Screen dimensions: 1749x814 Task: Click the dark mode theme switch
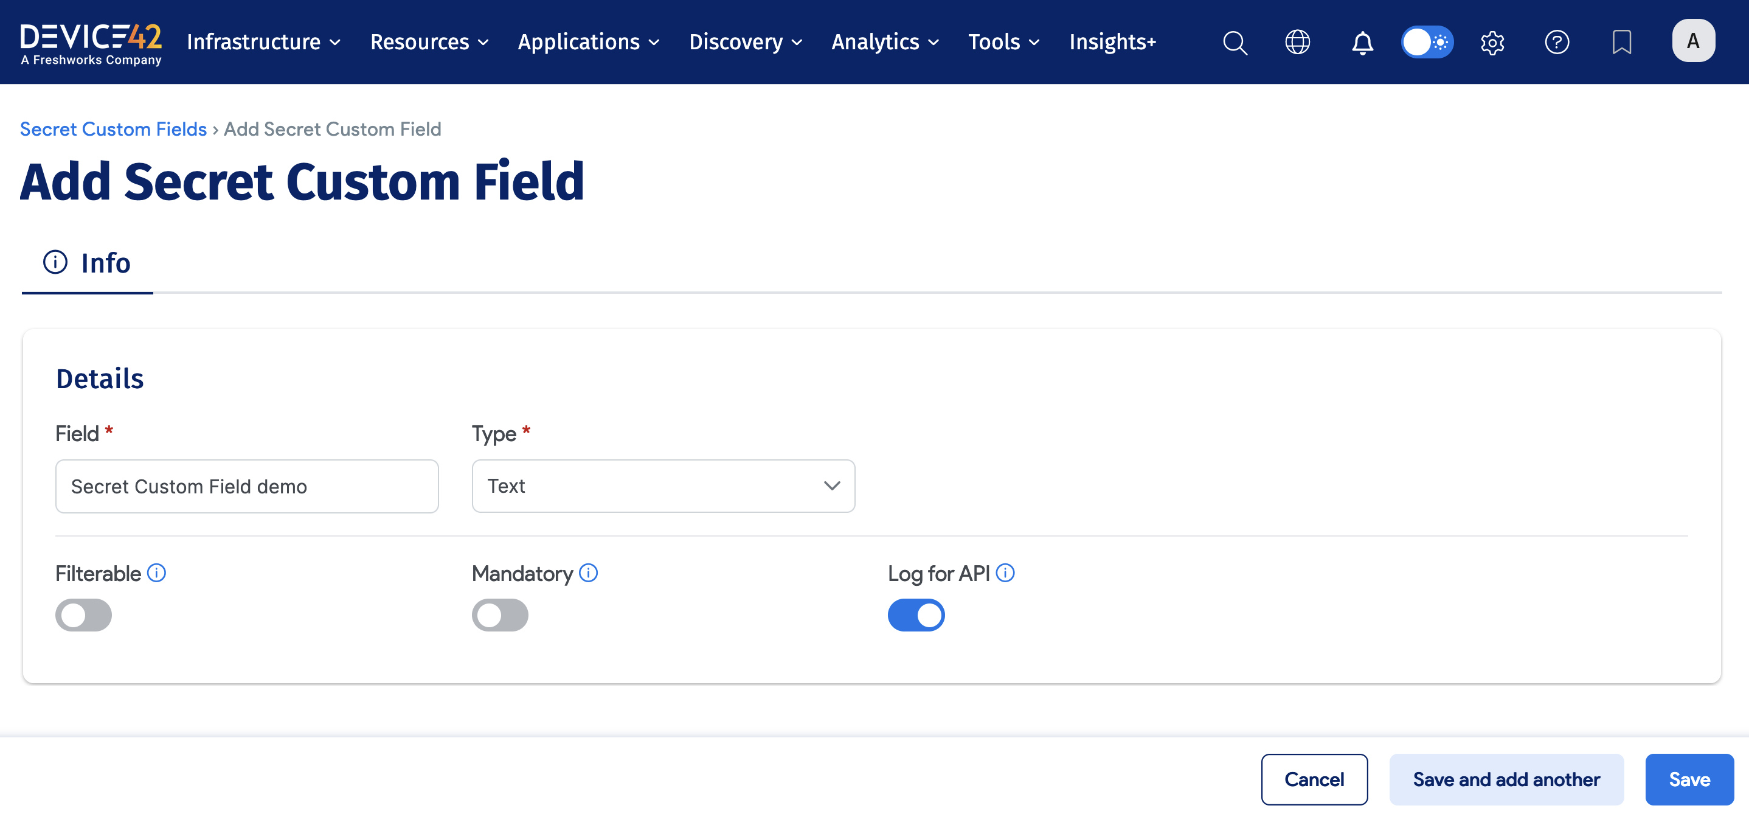tap(1427, 42)
